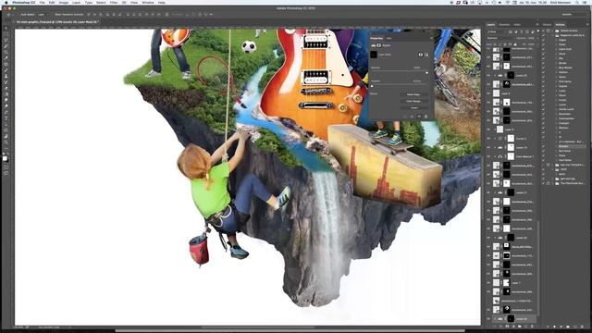Click the delete mask trash icon in Properties
592x333 pixels.
tap(425, 117)
